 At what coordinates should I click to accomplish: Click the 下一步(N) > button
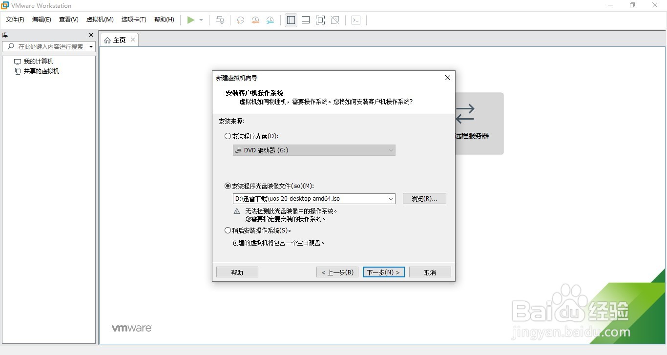click(384, 272)
